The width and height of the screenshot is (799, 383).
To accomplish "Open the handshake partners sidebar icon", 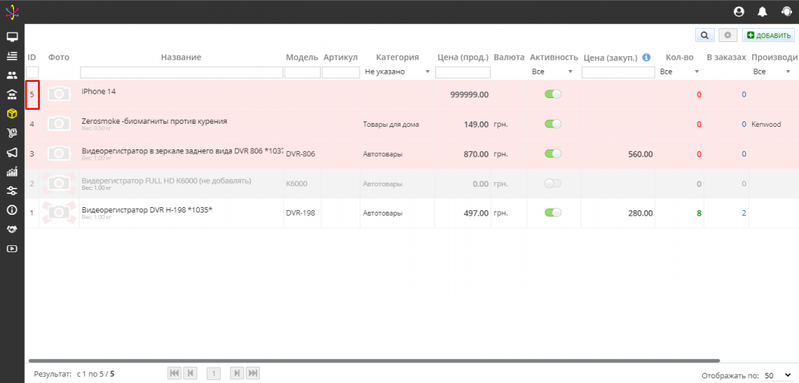I will tap(12, 230).
